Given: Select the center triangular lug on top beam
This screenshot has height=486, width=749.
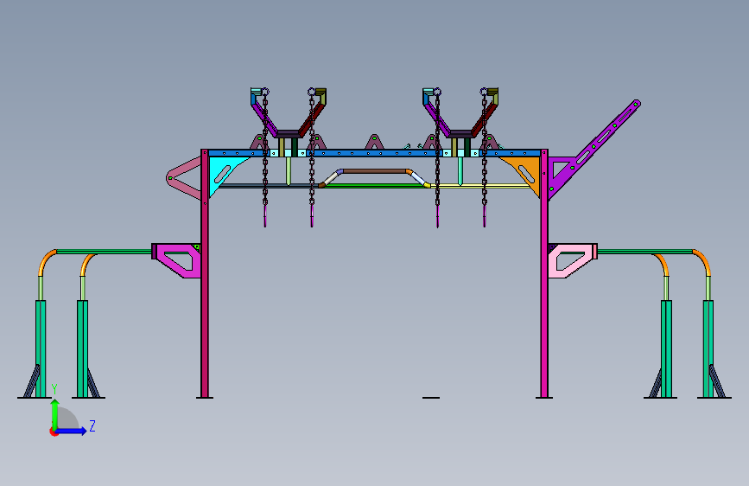Looking at the screenshot, I should tap(375, 142).
